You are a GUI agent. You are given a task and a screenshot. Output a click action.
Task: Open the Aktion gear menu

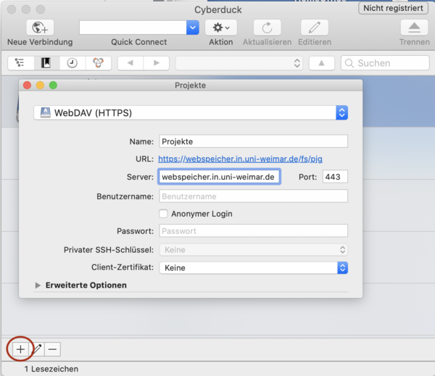pyautogui.click(x=221, y=28)
